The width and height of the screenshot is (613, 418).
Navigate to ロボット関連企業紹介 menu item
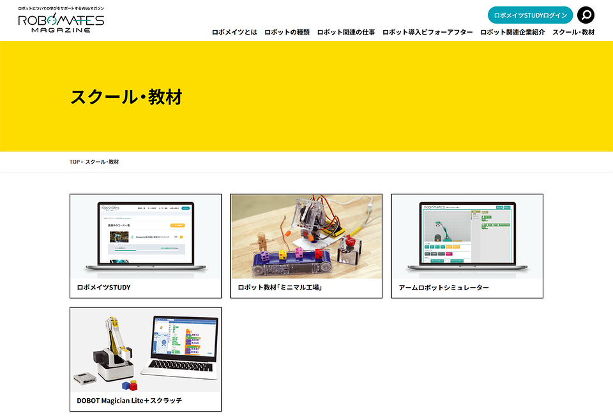tap(512, 32)
